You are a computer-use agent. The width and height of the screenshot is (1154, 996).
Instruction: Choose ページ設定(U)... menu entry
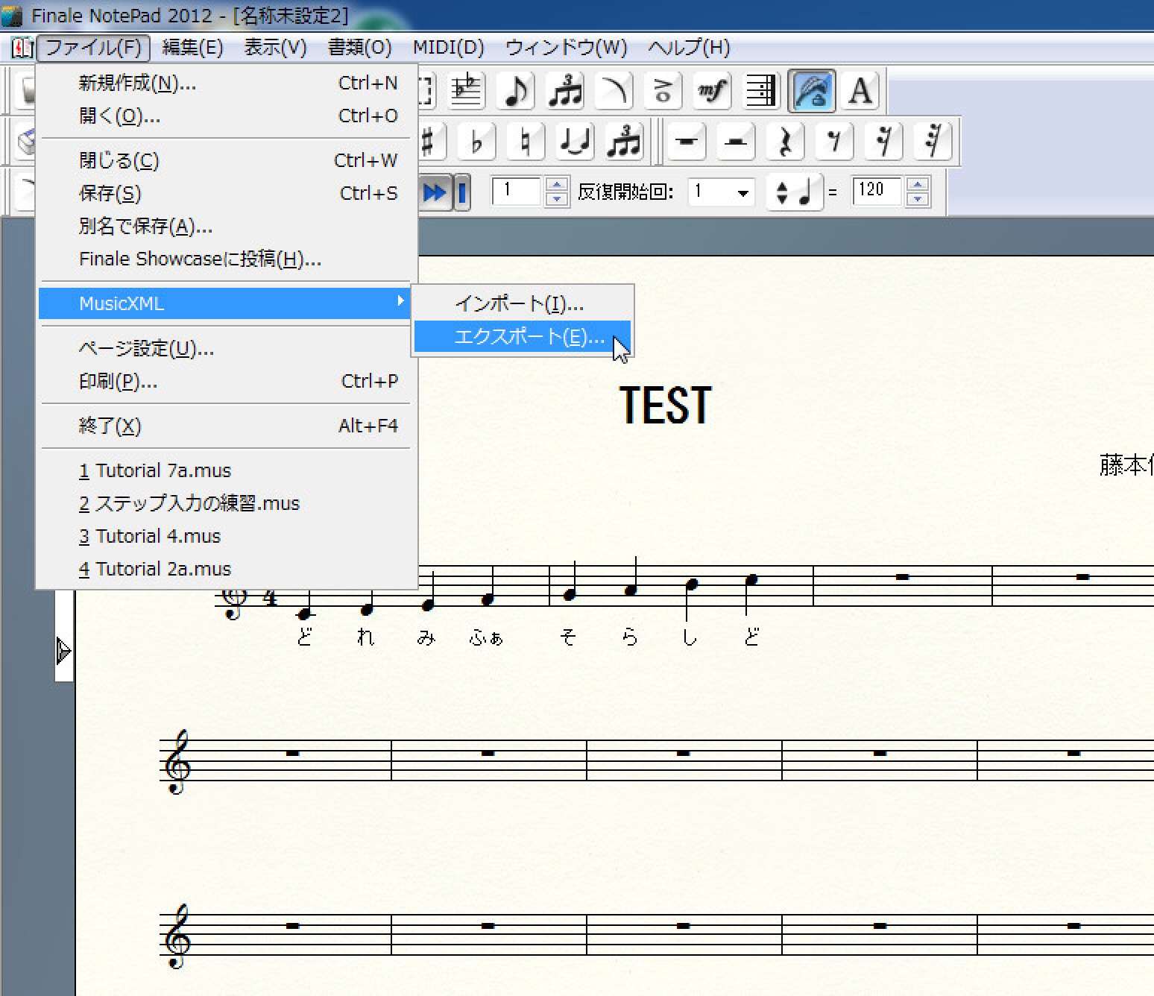pyautogui.click(x=225, y=348)
